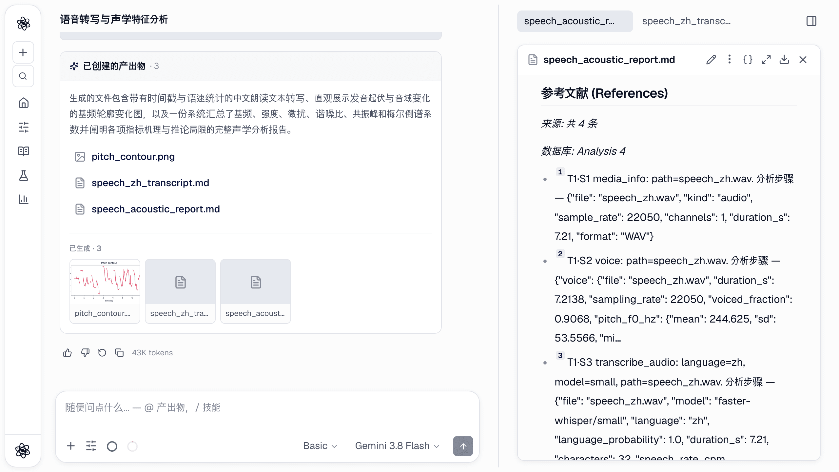Image resolution: width=839 pixels, height=472 pixels.
Task: Open speech_zh_transcript.md file link
Action: coord(150,183)
